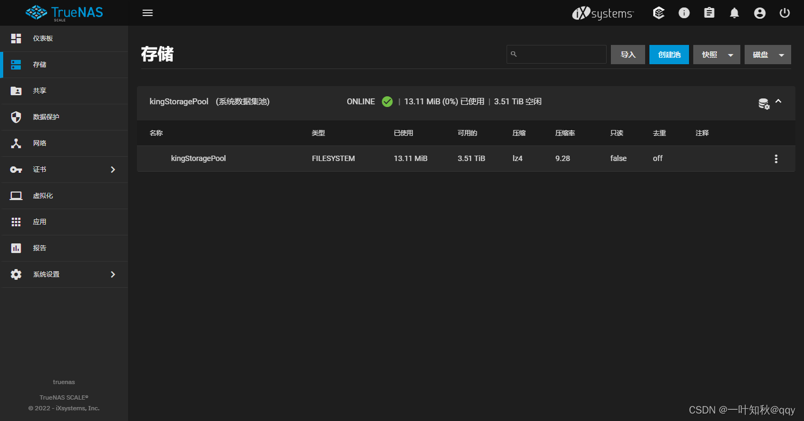Viewport: 804px width, 421px height.
Task: Expand the 系统设置 submenu arrow
Action: click(x=113, y=274)
